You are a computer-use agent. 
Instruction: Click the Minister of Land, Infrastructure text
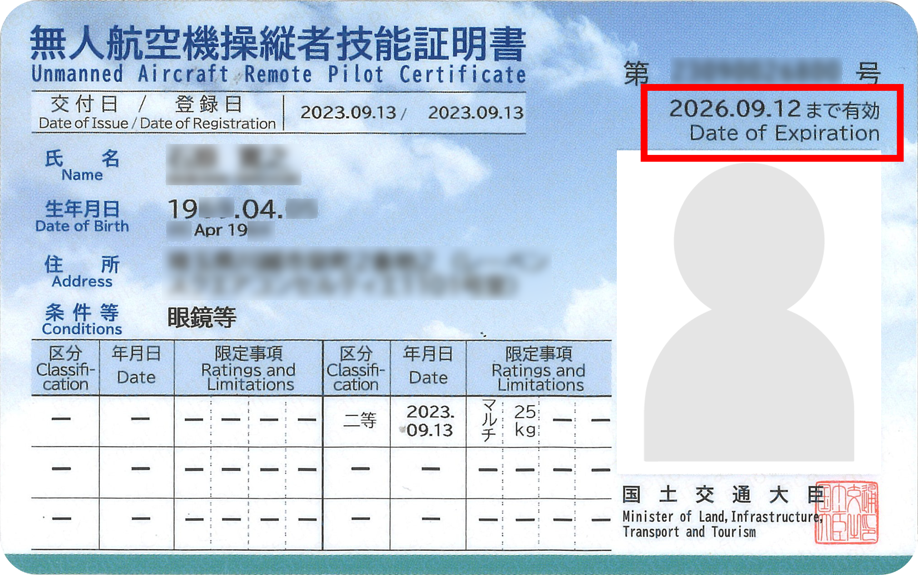pyautogui.click(x=722, y=517)
